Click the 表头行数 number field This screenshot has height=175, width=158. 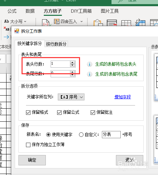(60, 64)
